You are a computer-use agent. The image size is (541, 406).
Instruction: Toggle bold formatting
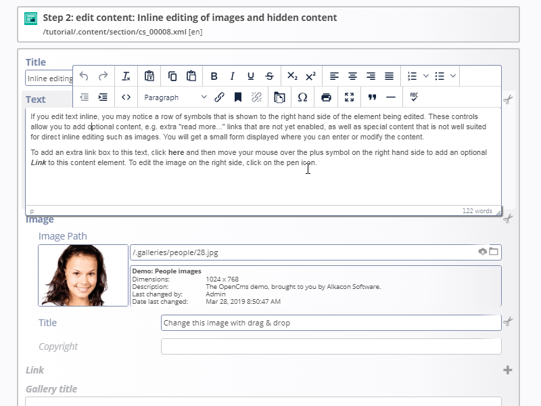(213, 75)
